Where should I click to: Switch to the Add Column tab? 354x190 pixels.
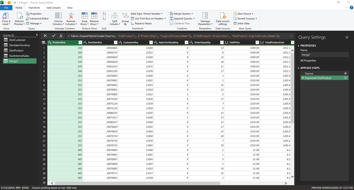[54, 8]
